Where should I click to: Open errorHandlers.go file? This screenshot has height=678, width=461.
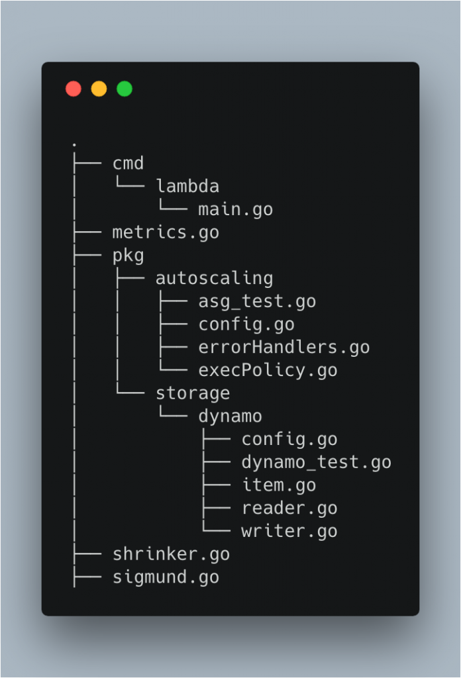(x=284, y=347)
